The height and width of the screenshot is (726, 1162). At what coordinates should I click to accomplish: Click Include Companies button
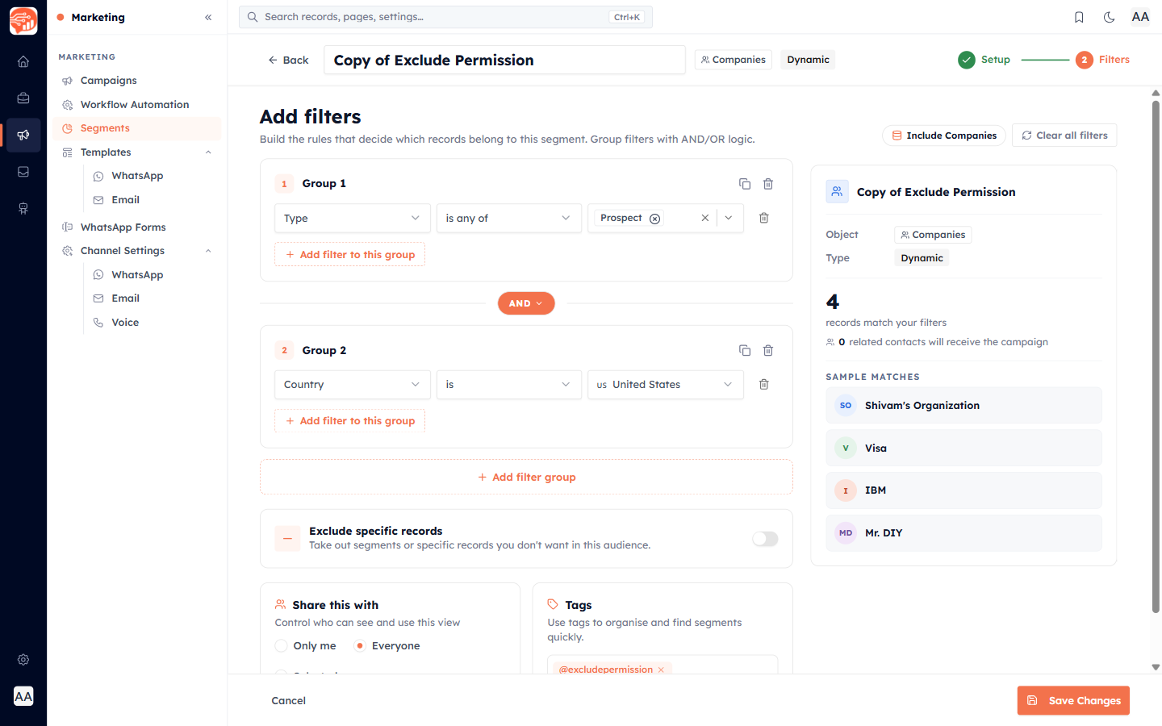943,136
